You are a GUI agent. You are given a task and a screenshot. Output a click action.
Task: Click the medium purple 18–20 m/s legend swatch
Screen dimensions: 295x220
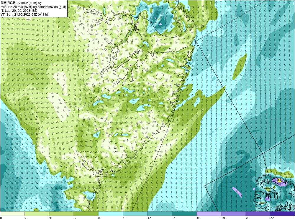pyautogui.click(x=233, y=214)
